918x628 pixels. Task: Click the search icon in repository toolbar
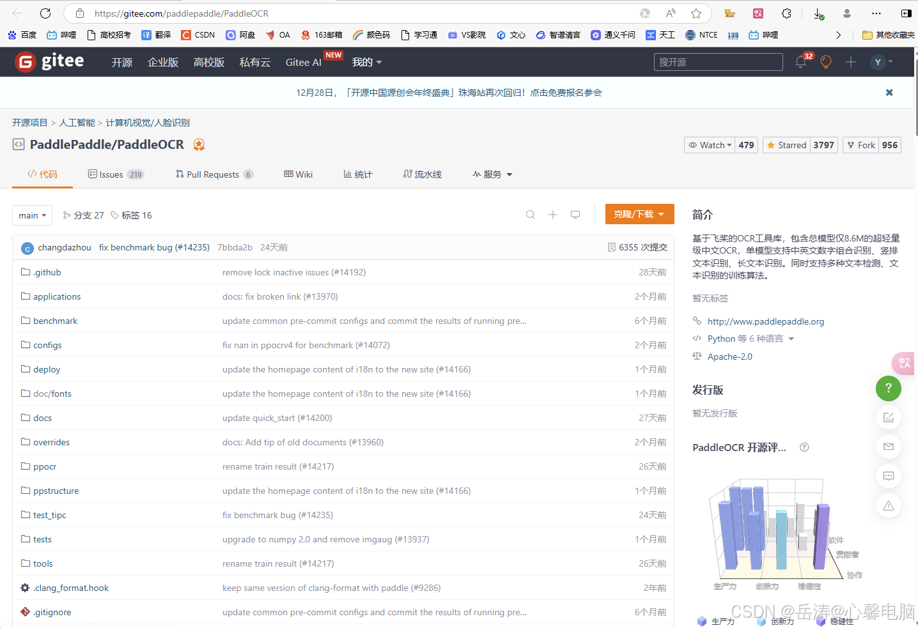tap(531, 215)
